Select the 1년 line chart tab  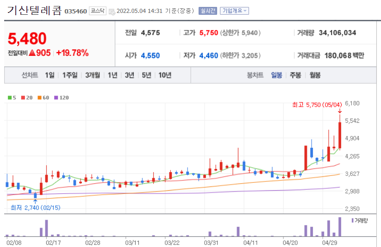pyautogui.click(x=112, y=75)
